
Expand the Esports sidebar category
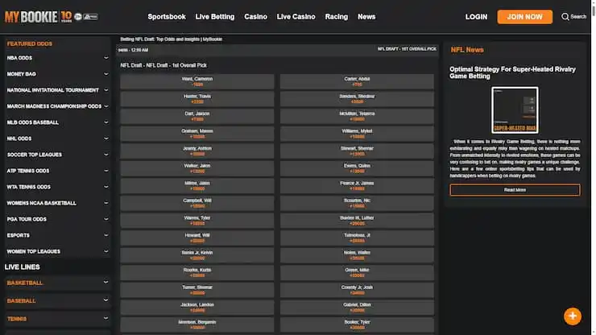point(106,235)
